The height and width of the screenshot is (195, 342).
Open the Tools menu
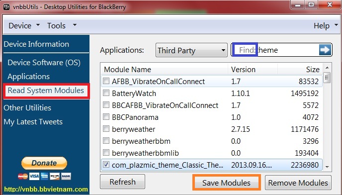(62, 25)
